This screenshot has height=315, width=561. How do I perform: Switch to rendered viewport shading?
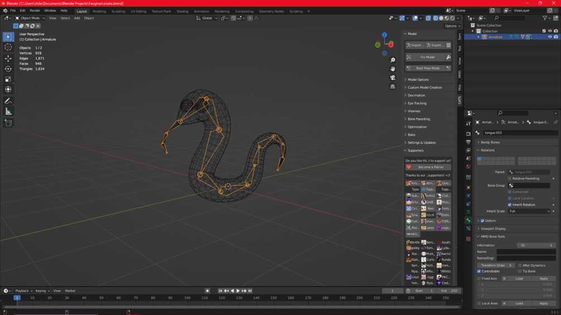point(453,18)
